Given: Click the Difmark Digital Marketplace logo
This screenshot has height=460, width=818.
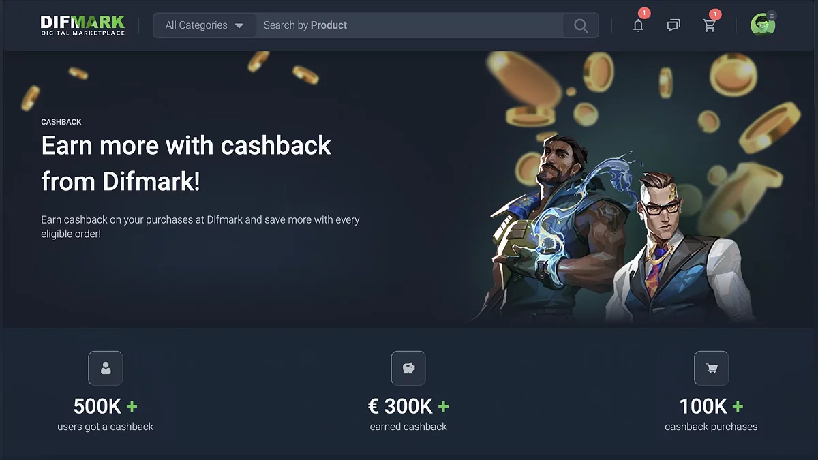Looking at the screenshot, I should 82,25.
